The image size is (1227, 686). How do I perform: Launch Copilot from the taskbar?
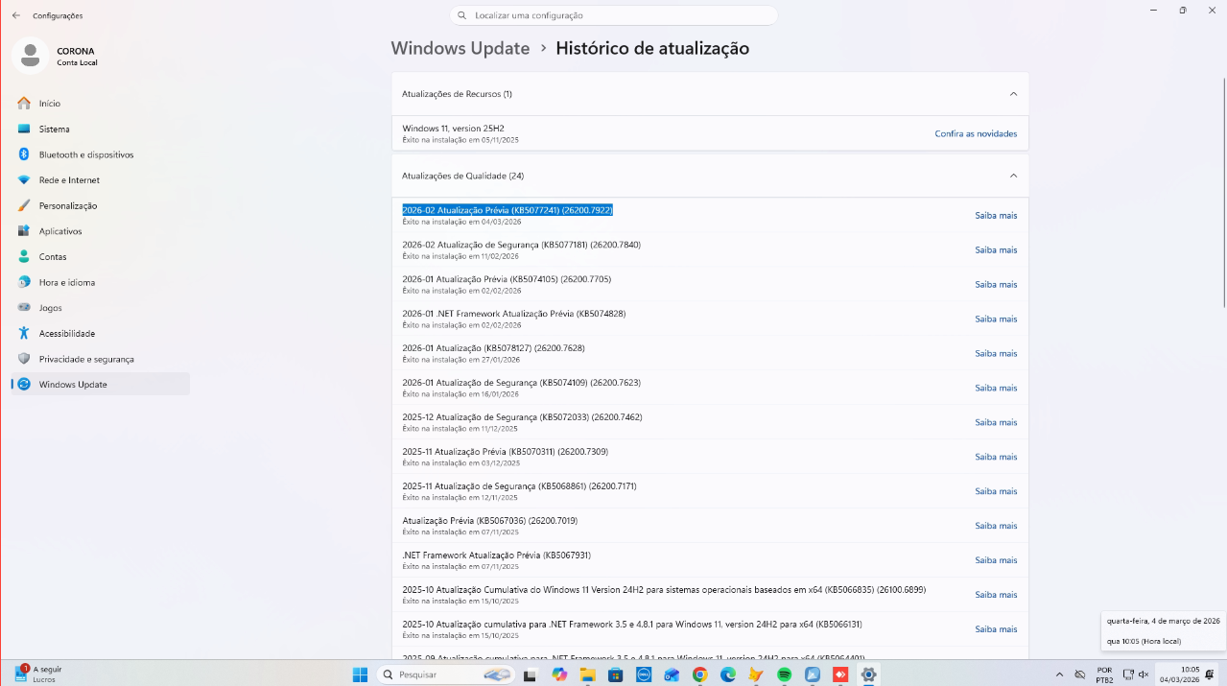tap(559, 674)
